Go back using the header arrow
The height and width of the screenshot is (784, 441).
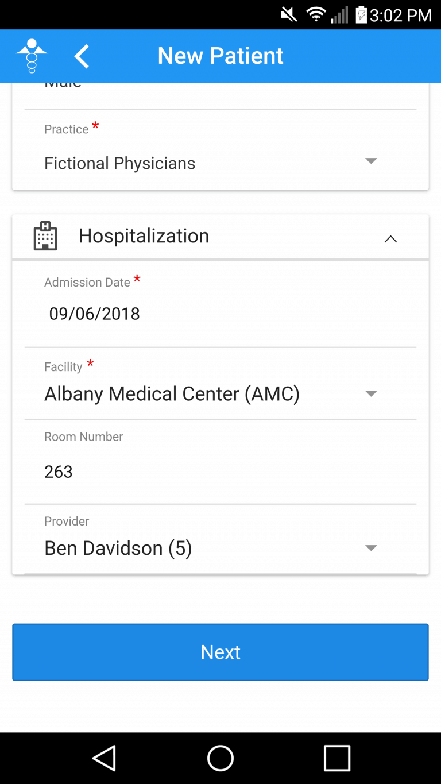click(82, 56)
